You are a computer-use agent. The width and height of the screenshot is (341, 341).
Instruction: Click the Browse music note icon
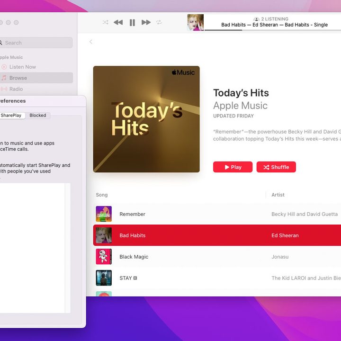[x=4, y=78]
